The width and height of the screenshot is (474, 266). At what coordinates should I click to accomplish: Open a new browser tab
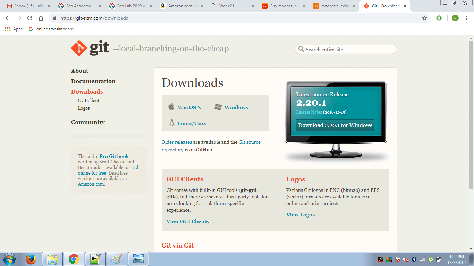[418, 6]
